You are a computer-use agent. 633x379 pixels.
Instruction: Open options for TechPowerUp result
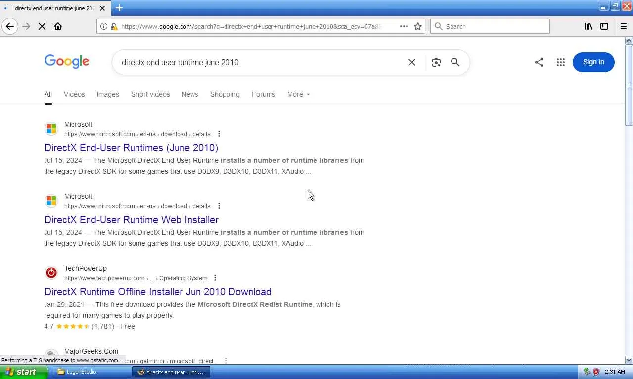(x=215, y=278)
